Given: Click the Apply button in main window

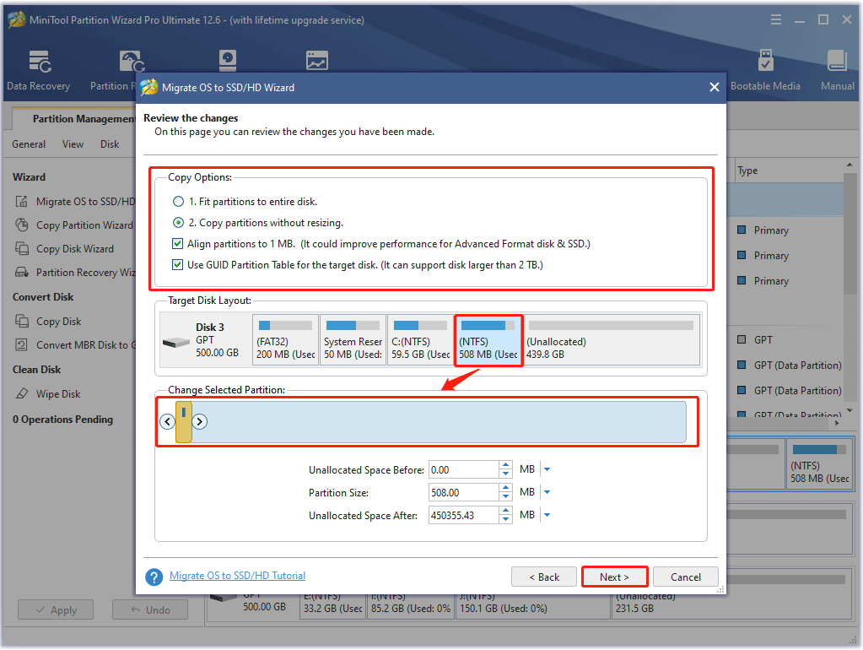Looking at the screenshot, I should coord(56,609).
